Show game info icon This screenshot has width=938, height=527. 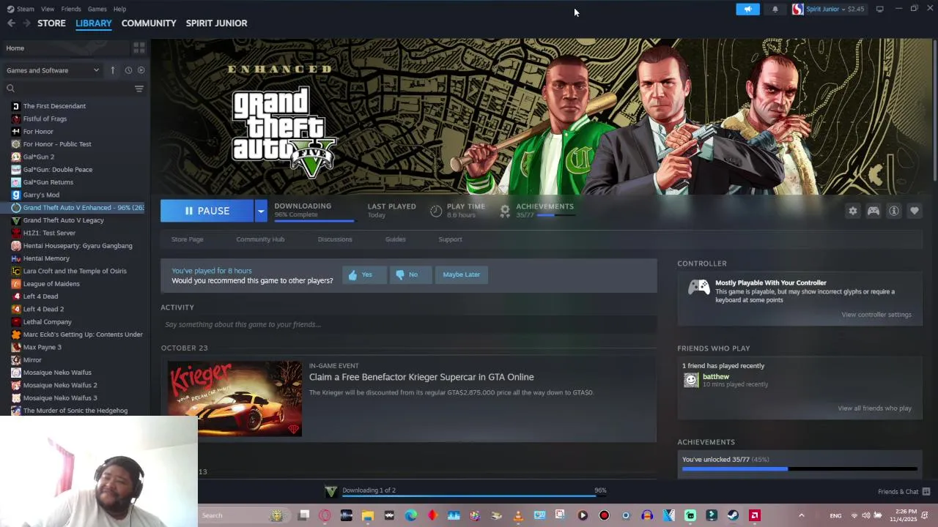[893, 211]
